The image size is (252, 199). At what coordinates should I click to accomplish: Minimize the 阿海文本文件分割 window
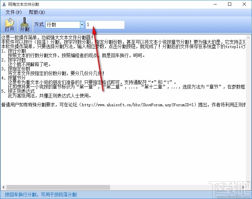(215, 4)
